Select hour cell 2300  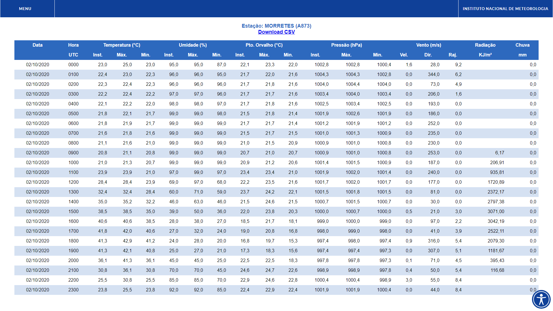point(73,290)
